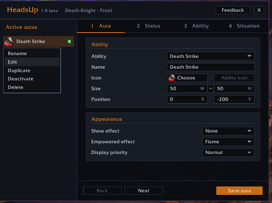Click the Name input field
The width and height of the screenshot is (272, 203).
click(x=211, y=67)
